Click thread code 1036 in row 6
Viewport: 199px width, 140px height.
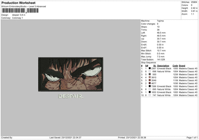(x=175, y=84)
